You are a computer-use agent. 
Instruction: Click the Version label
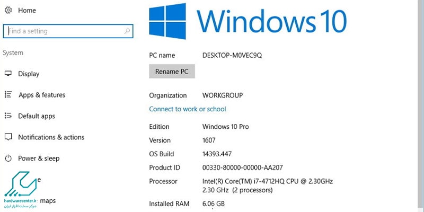160,140
